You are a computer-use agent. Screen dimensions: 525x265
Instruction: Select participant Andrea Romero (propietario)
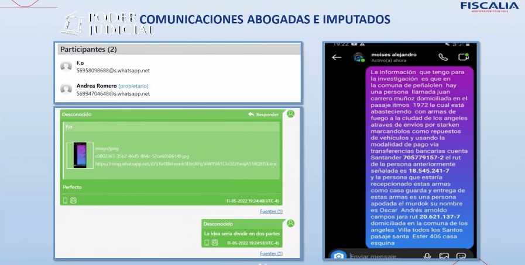point(97,86)
